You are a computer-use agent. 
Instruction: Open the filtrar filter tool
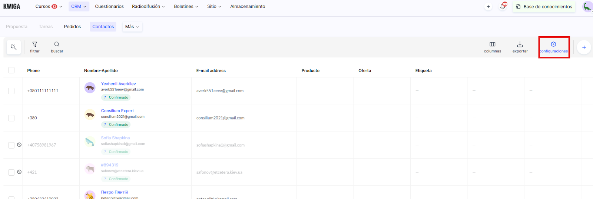pyautogui.click(x=35, y=47)
